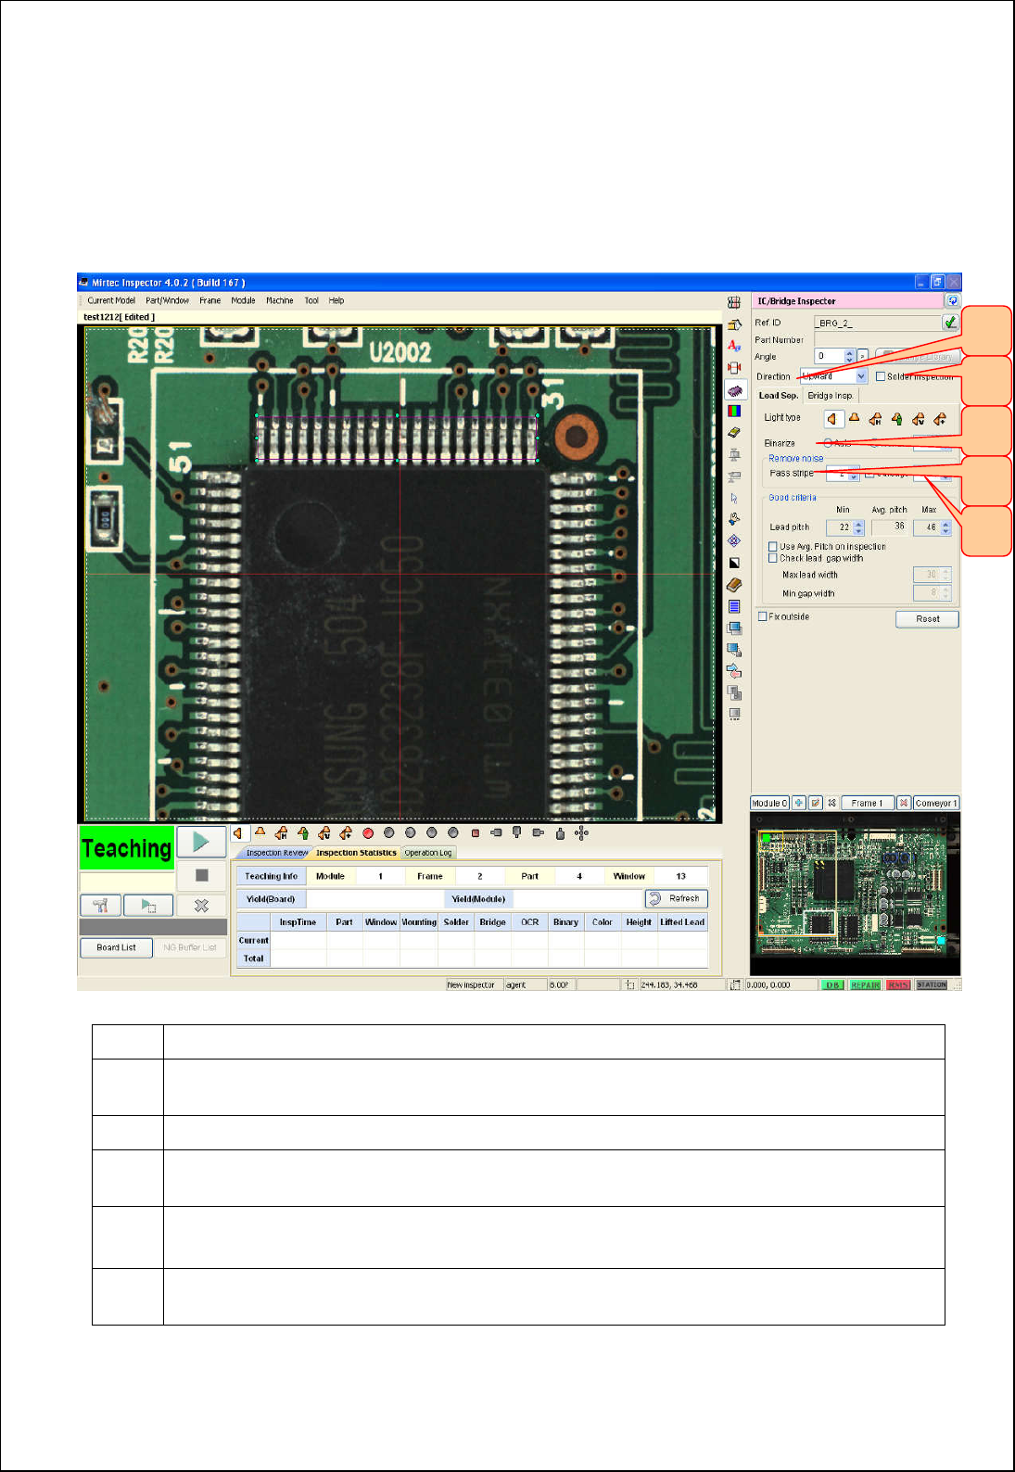Click the move cross-arrows icon in bottom toolbar
Viewport: 1015px width, 1472px height.
(581, 833)
